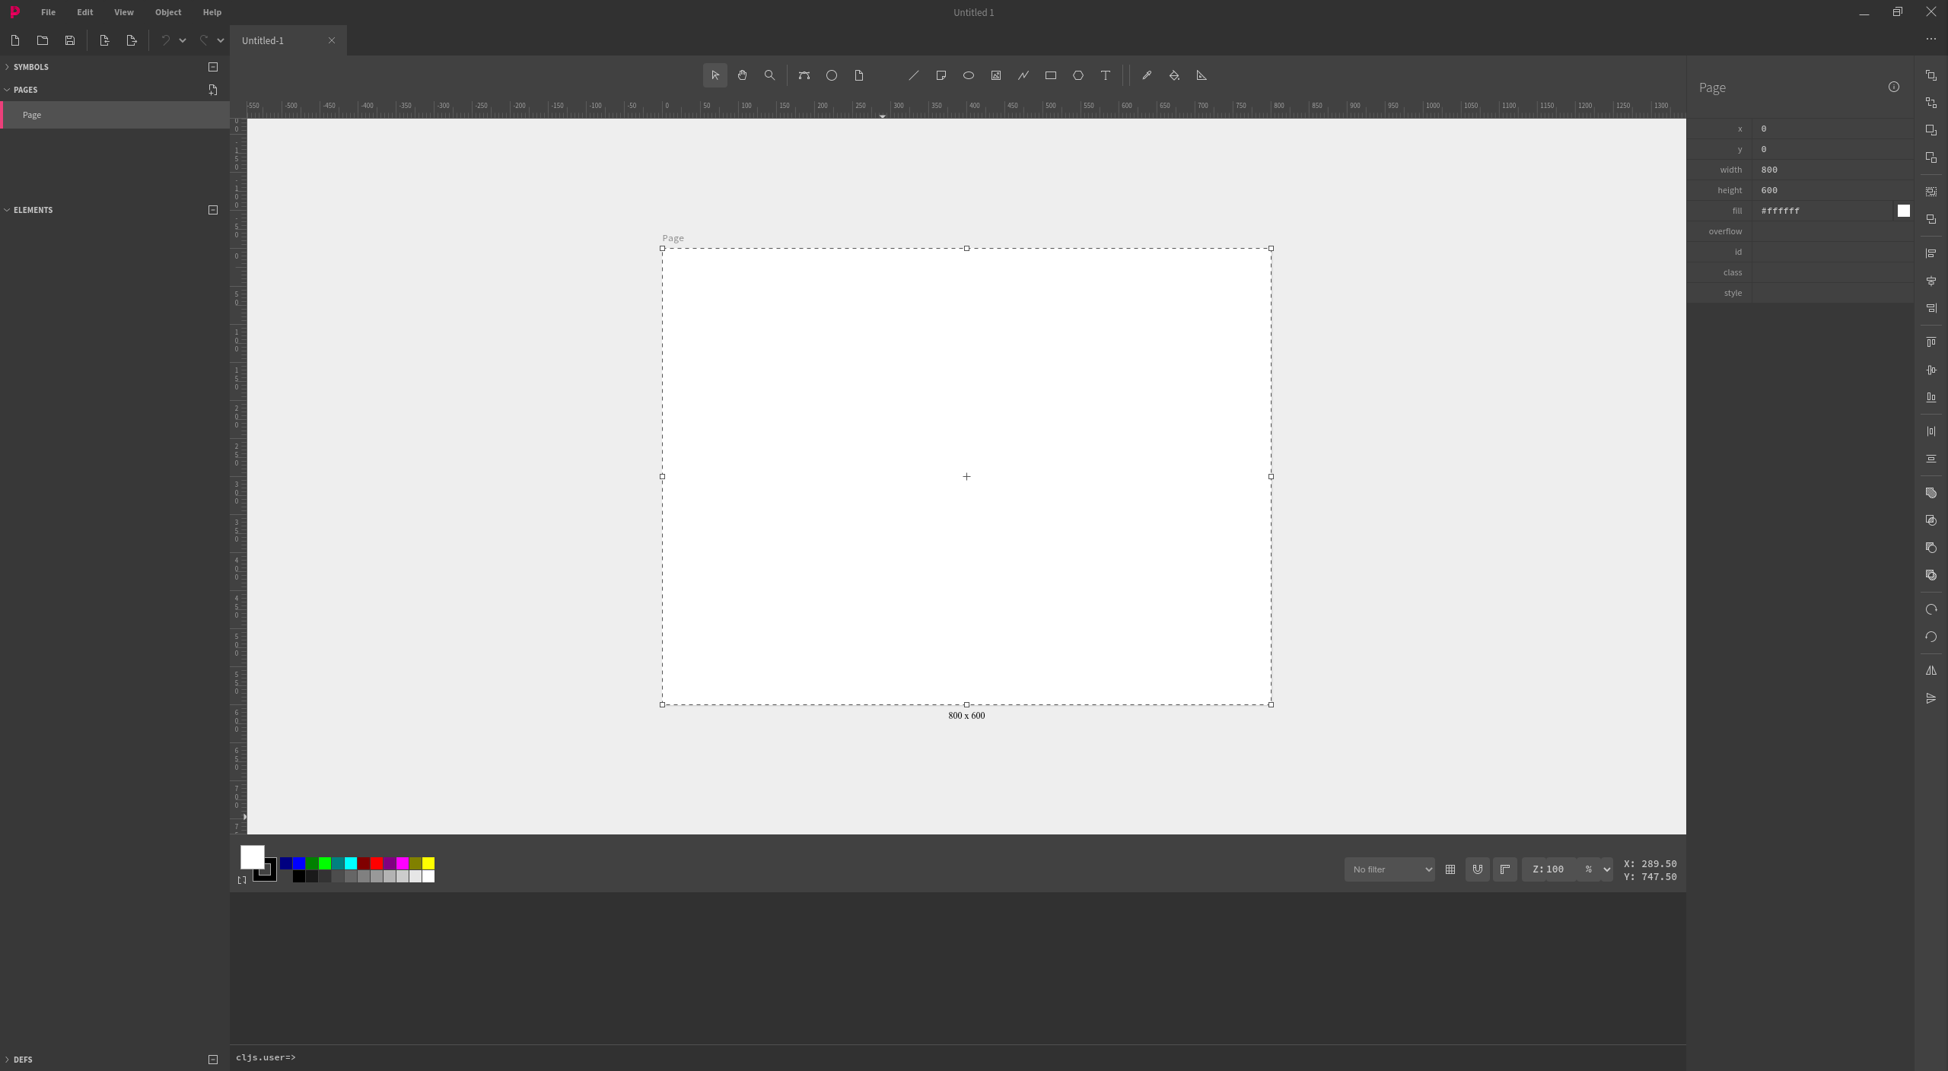Select the triangle measure tool

pos(1202,75)
